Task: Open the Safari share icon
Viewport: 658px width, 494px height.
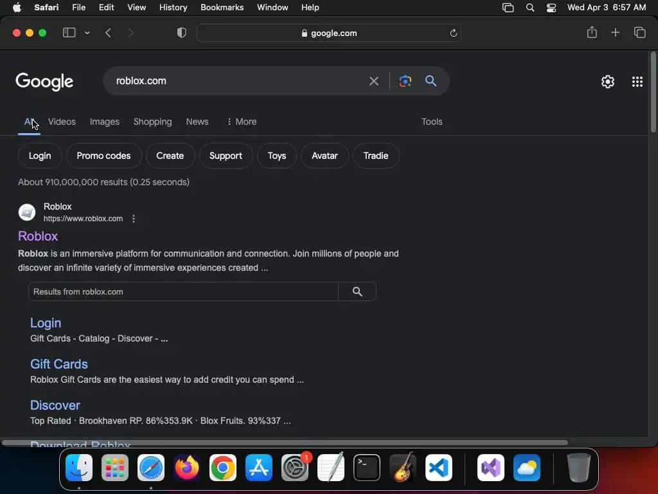Action: point(592,32)
